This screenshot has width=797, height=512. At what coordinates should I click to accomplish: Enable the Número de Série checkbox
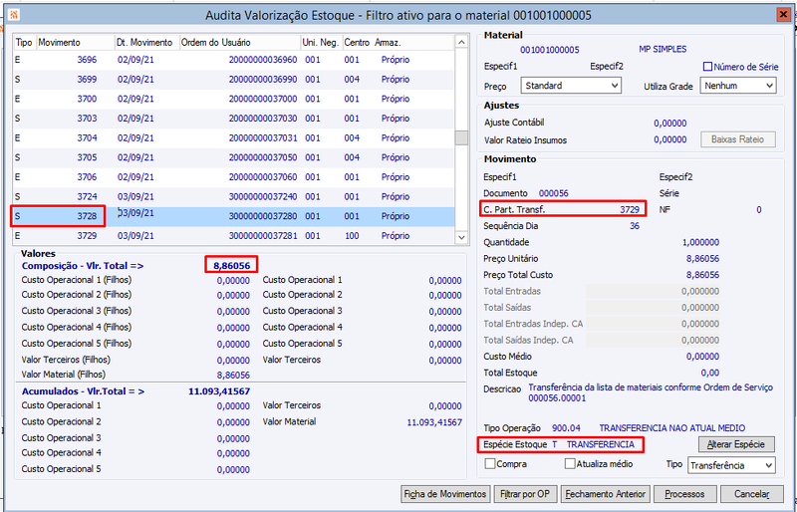pyautogui.click(x=707, y=67)
